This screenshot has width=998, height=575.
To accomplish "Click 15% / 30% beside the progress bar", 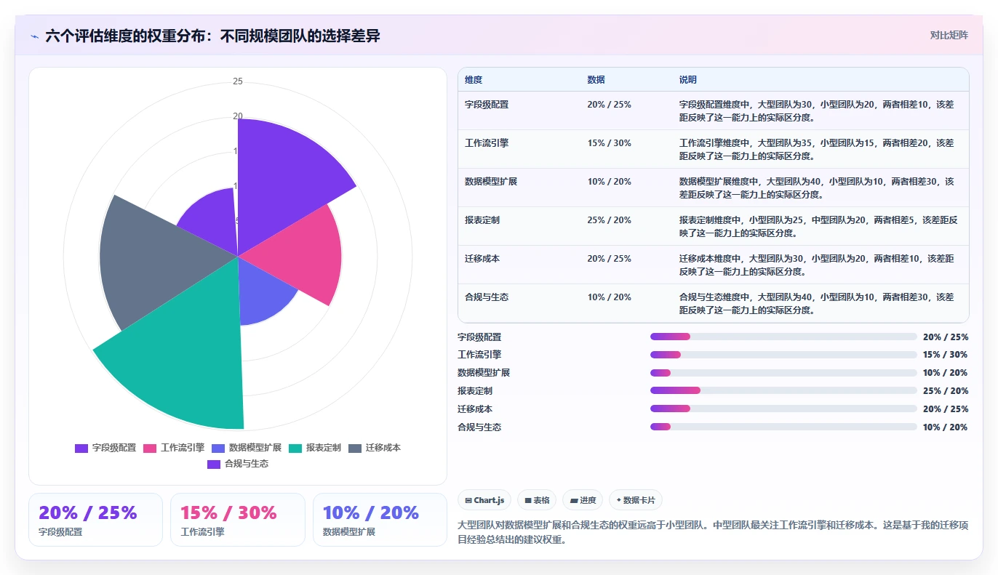I will pos(945,355).
